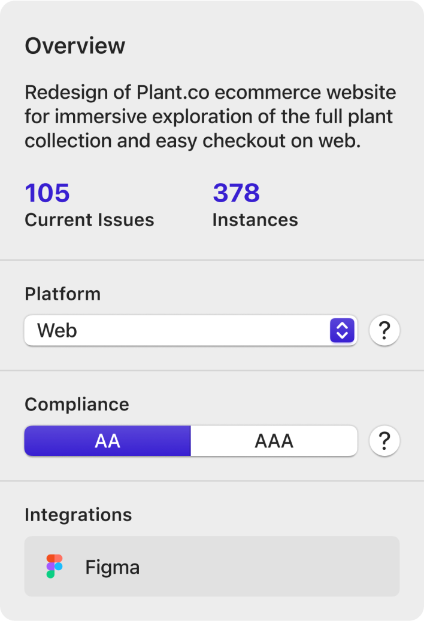Click the Overview heading
424x621 pixels.
point(75,45)
